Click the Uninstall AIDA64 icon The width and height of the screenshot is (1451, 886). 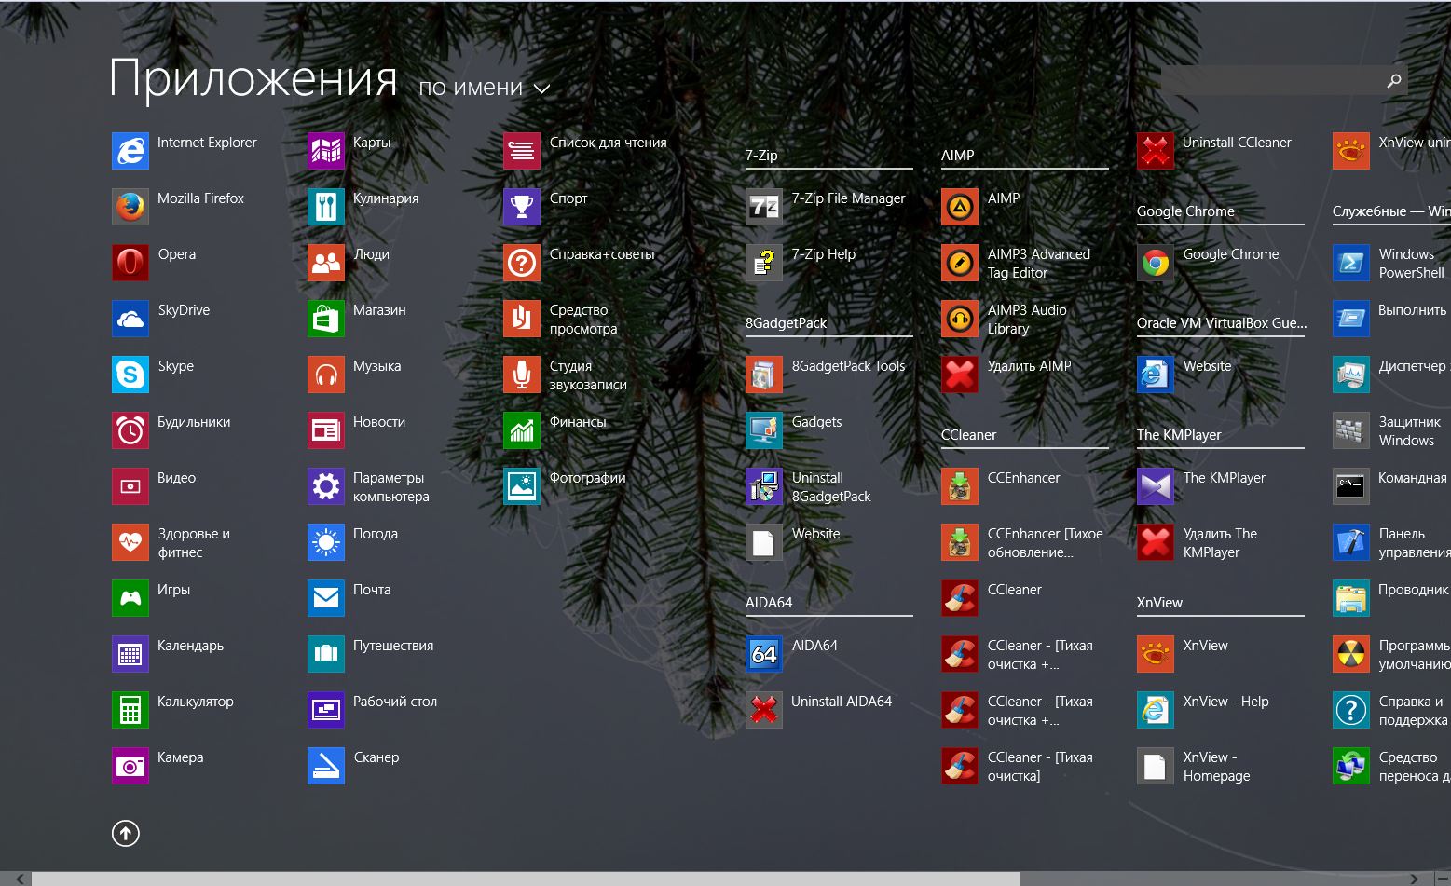coord(764,710)
